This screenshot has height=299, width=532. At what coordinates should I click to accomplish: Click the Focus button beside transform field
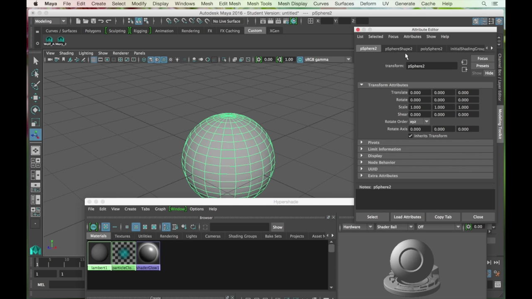coord(483,59)
